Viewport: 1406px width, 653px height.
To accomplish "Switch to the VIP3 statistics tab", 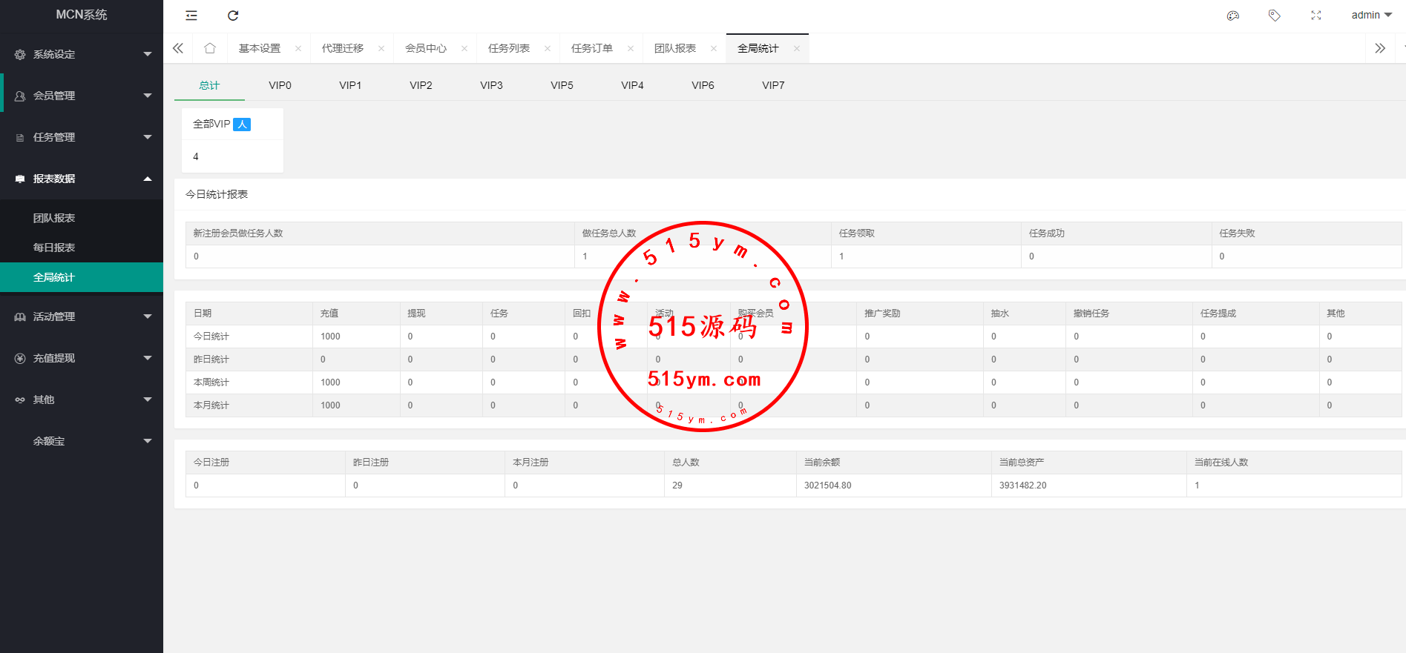I will pyautogui.click(x=491, y=85).
